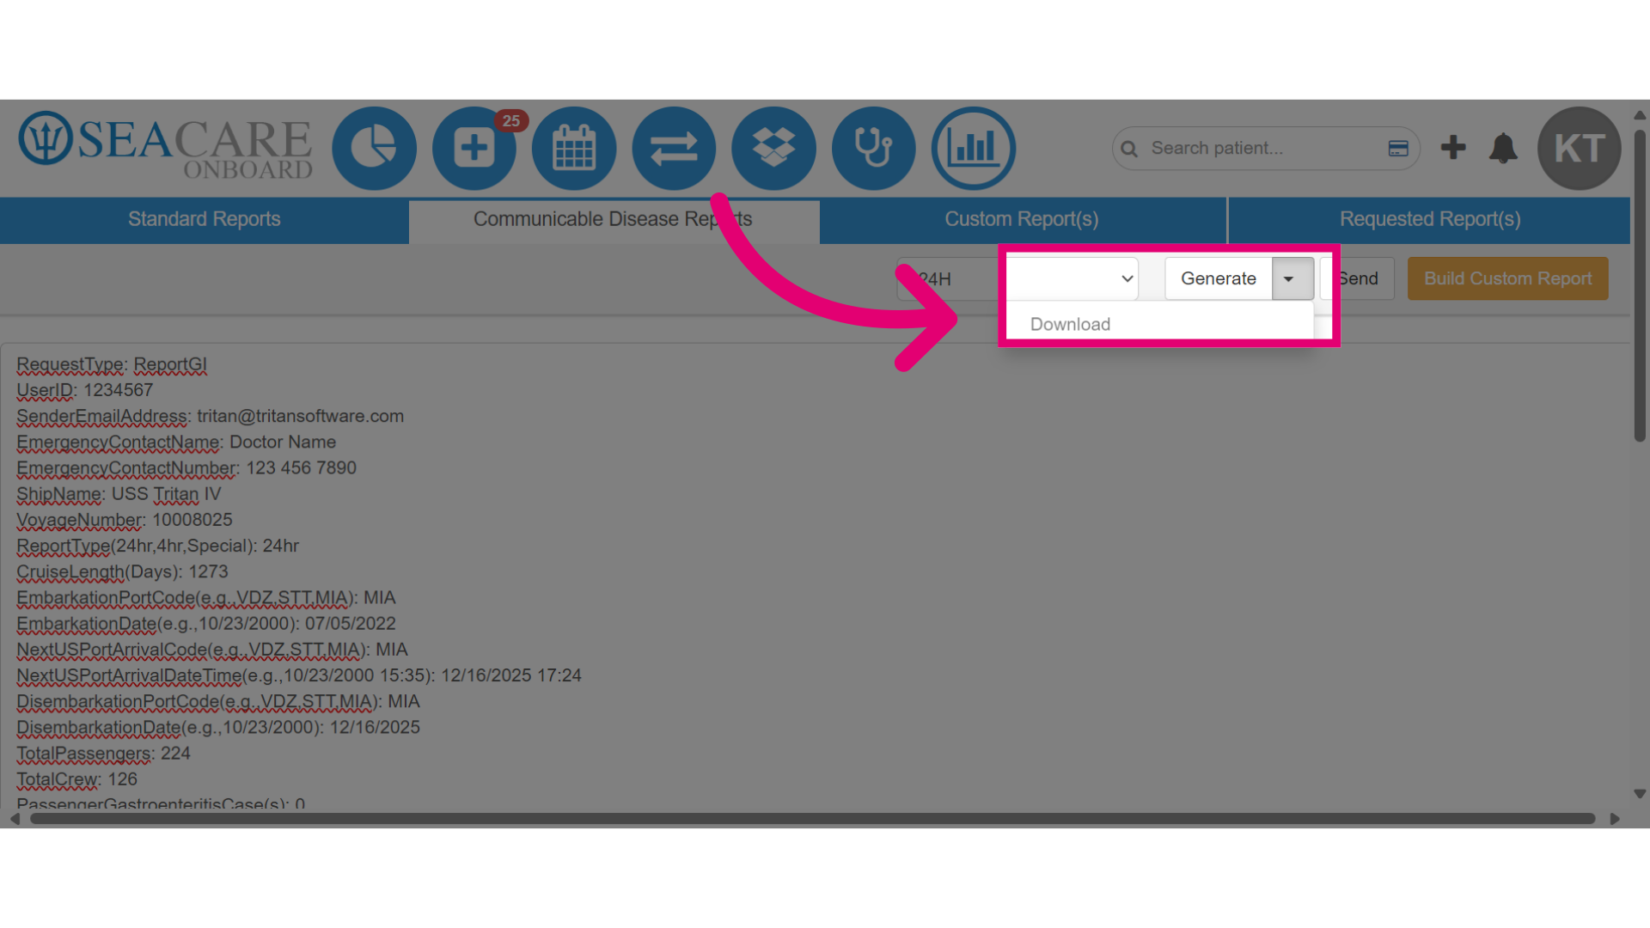Click the NextUSPortArrivalCode MIA line

(212, 650)
